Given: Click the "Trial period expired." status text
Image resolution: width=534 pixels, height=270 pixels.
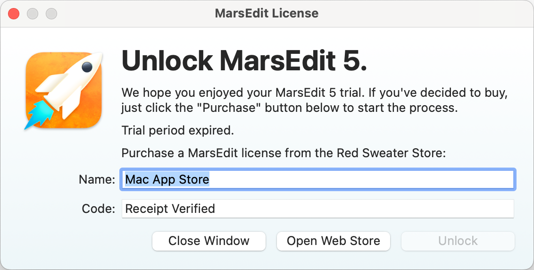Looking at the screenshot, I should (x=177, y=130).
